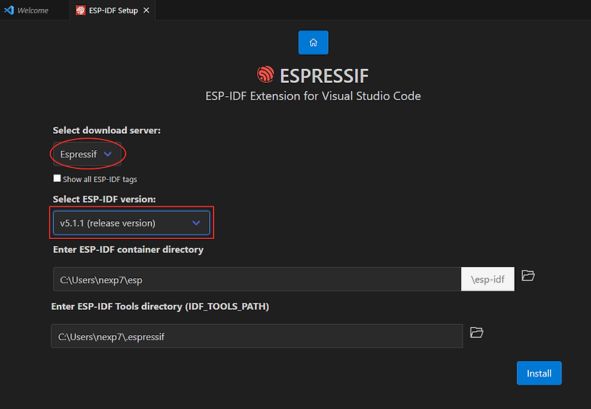The width and height of the screenshot is (591, 409).
Task: Close the ESP-IDF Setup tab
Action: 146,10
